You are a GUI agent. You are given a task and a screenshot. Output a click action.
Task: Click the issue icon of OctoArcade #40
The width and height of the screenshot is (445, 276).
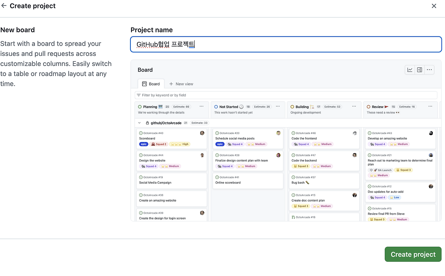[141, 133]
